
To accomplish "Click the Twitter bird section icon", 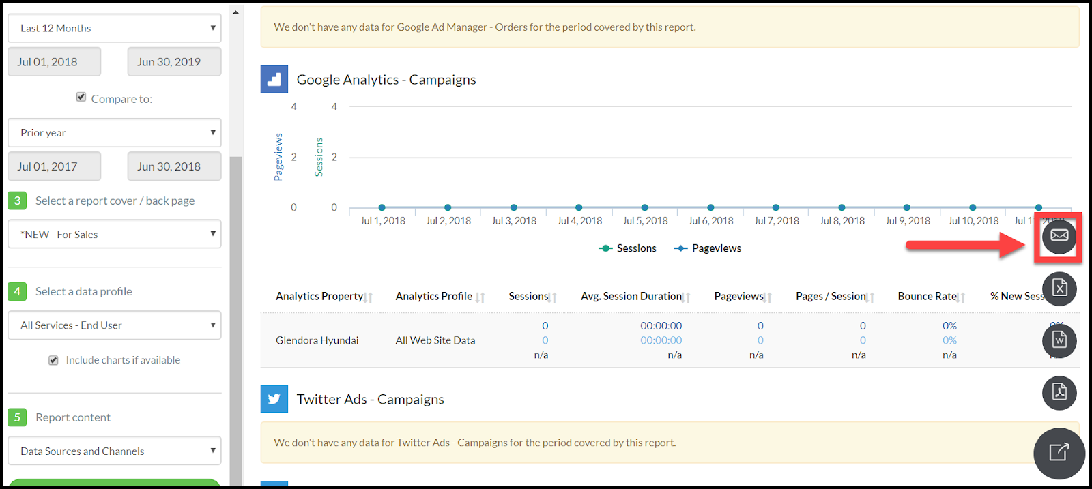I will point(274,399).
